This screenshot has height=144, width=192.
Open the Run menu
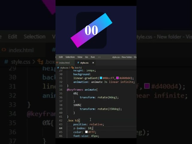point(93,57)
